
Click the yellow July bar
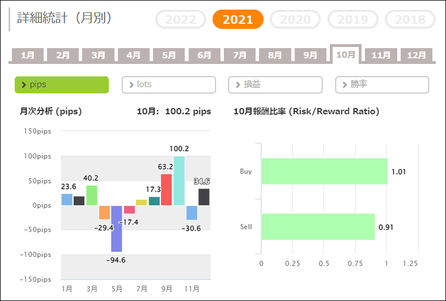142,203
